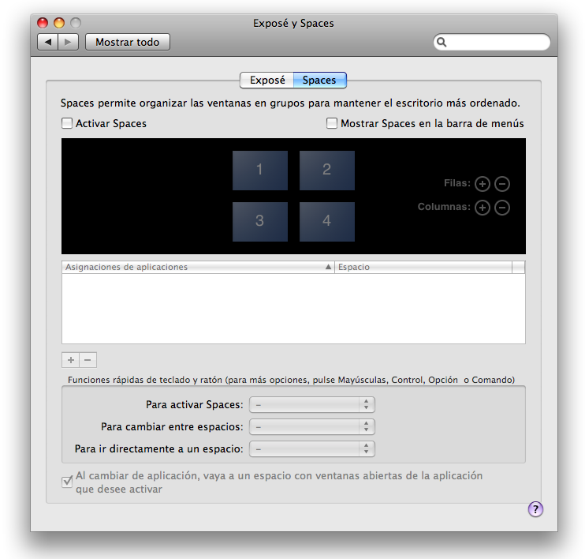The image size is (585, 559).
Task: Select space thumbnail 3
Action: tap(260, 222)
